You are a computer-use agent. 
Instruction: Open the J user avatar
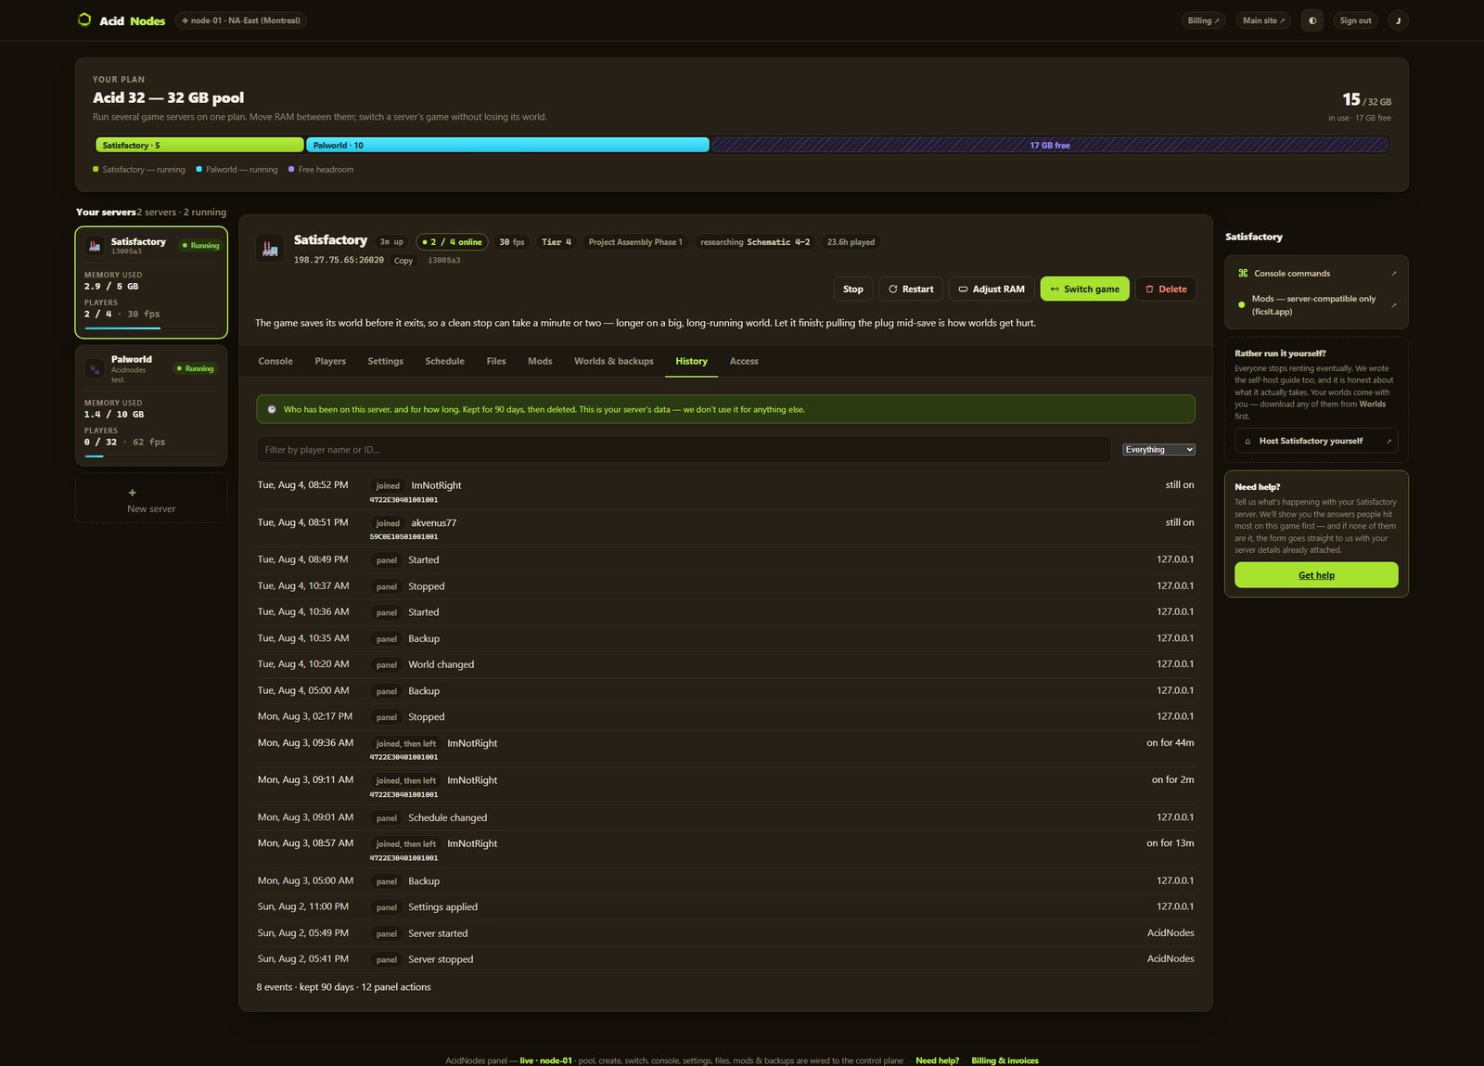click(x=1398, y=20)
